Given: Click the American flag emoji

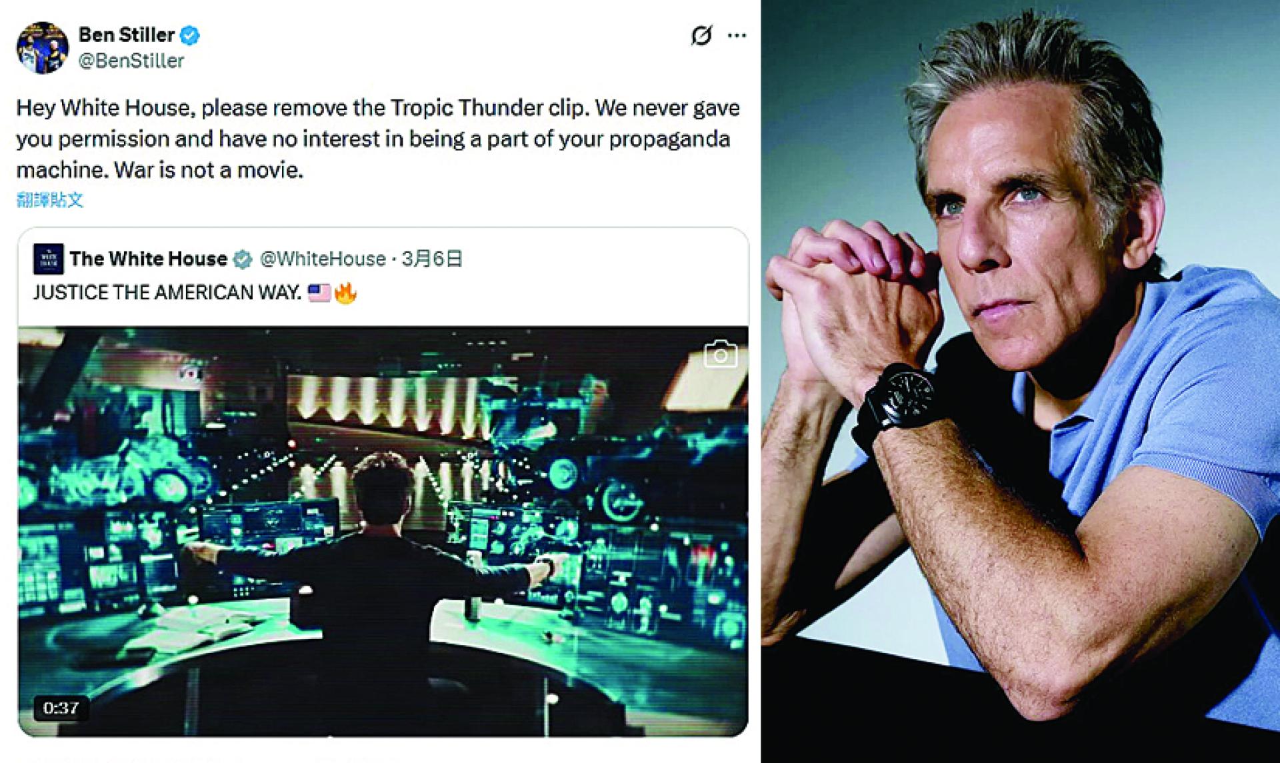Looking at the screenshot, I should pyautogui.click(x=319, y=293).
